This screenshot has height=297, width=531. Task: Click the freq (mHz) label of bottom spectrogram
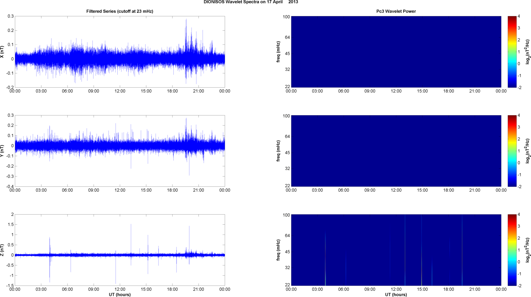(x=279, y=250)
